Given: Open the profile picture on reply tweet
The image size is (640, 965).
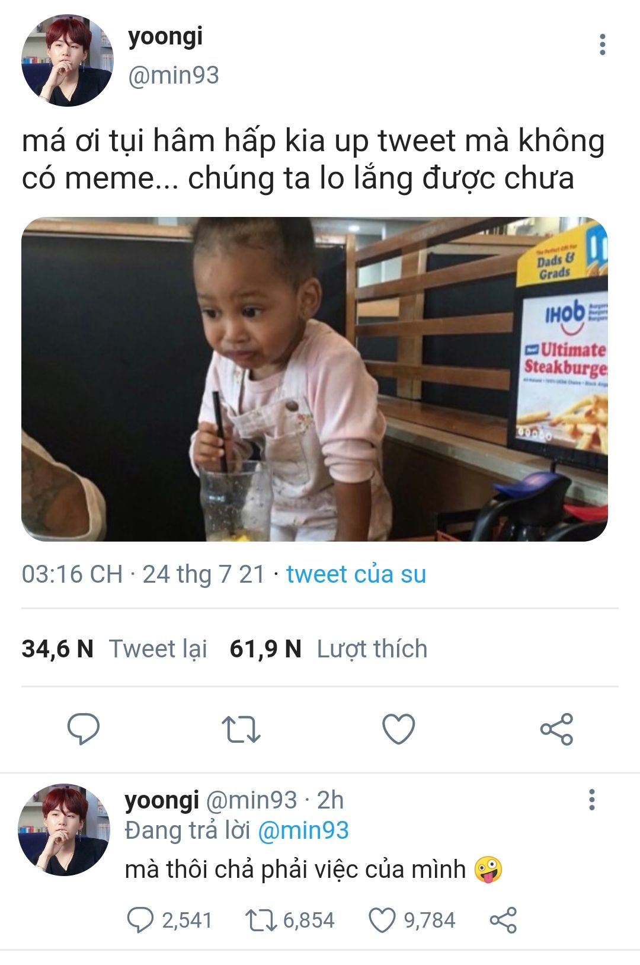Looking at the screenshot, I should point(64,829).
